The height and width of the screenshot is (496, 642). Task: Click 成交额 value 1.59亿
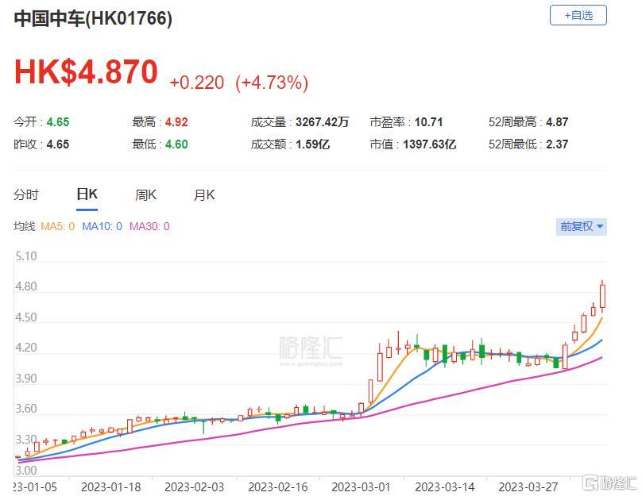[x=312, y=144]
